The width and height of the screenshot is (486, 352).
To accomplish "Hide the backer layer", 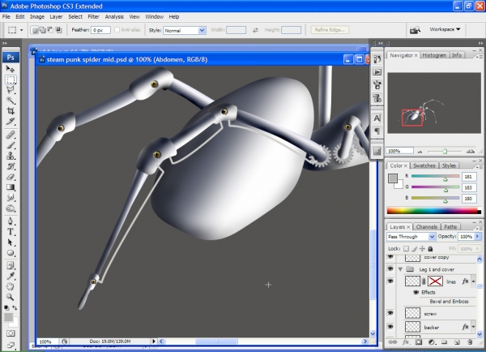I will pos(390,327).
